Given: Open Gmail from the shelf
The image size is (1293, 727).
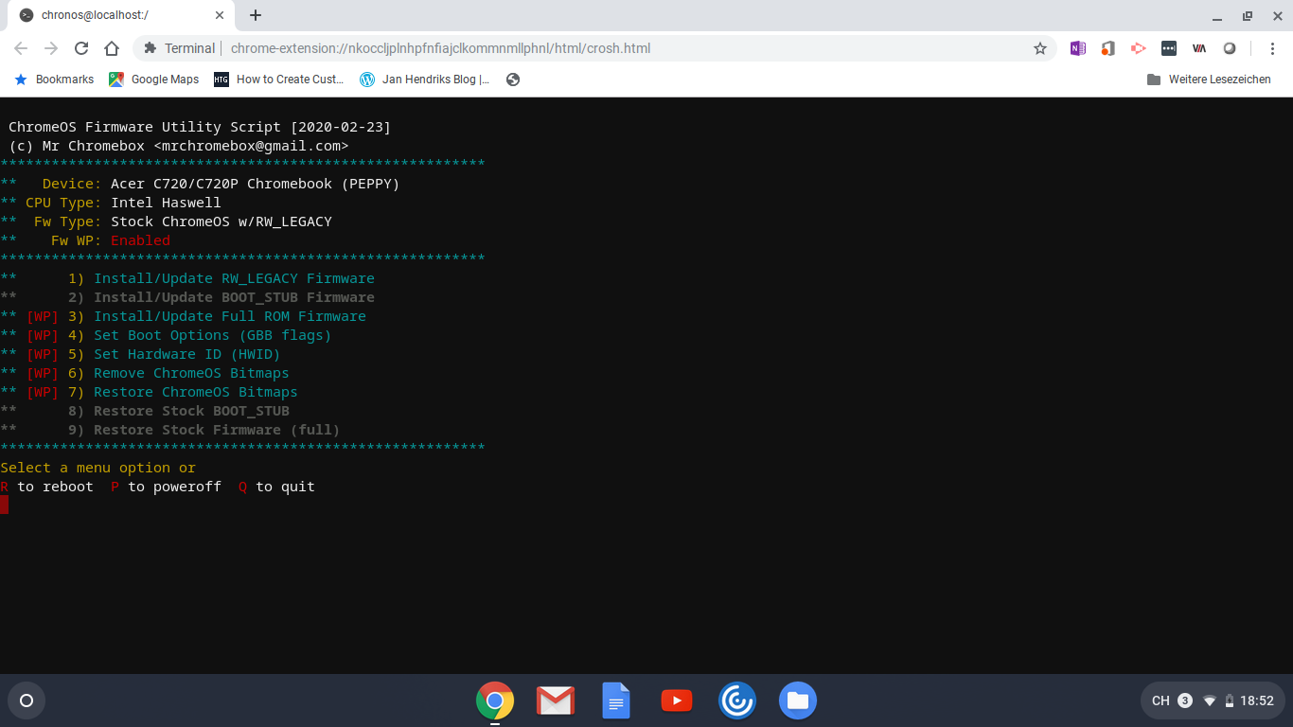Looking at the screenshot, I should [x=556, y=700].
